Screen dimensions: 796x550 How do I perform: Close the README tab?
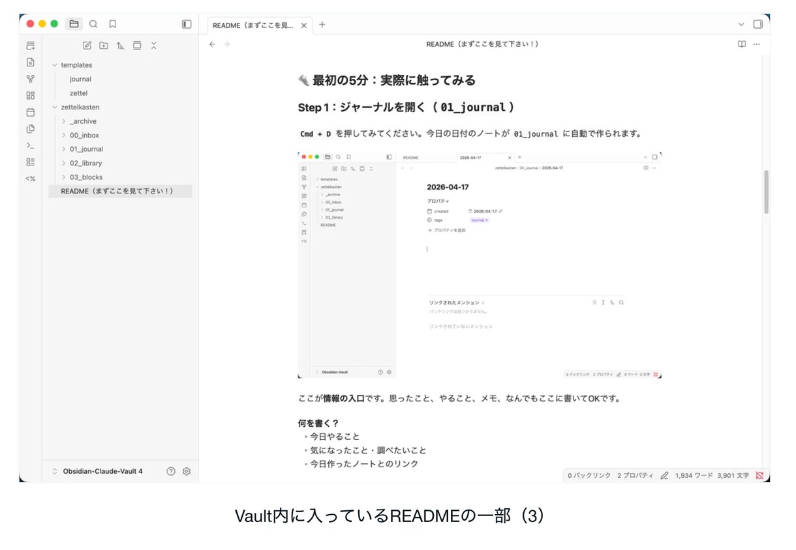304,25
